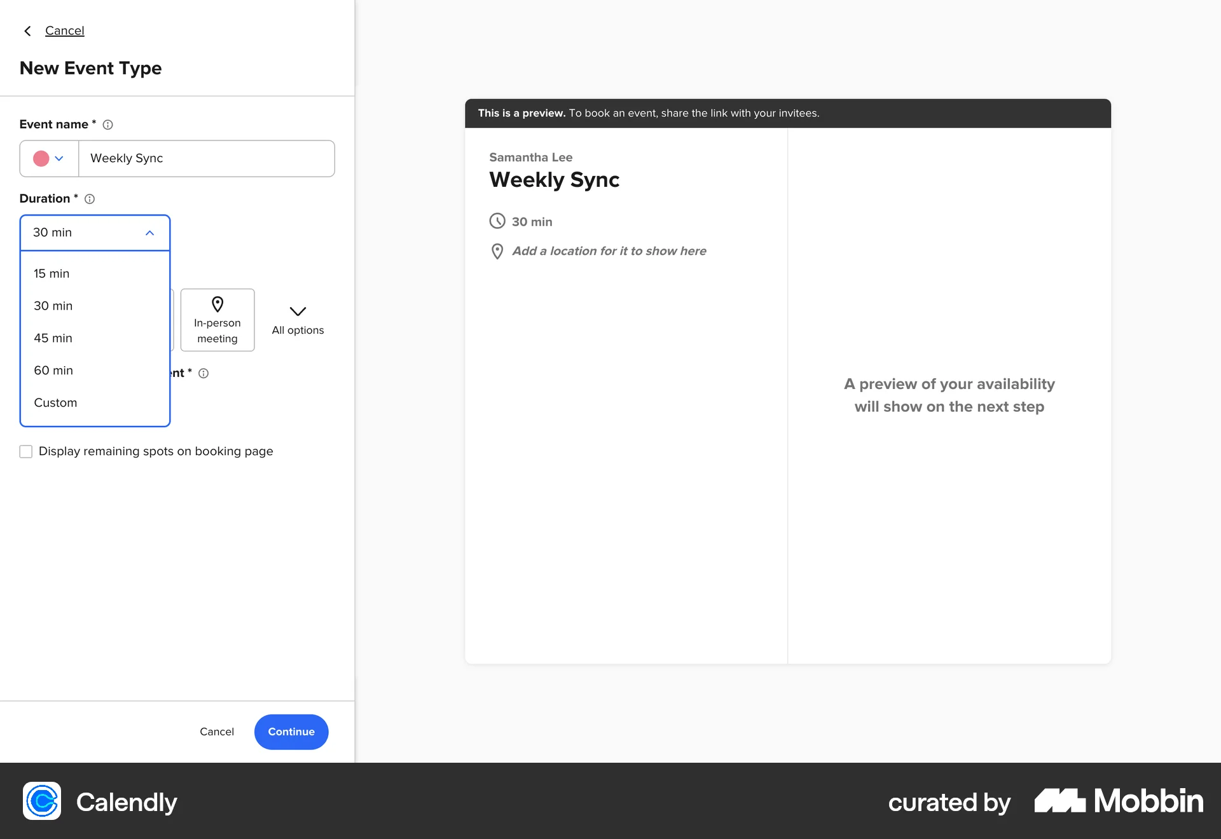Click the Cancel link at the top

64,31
